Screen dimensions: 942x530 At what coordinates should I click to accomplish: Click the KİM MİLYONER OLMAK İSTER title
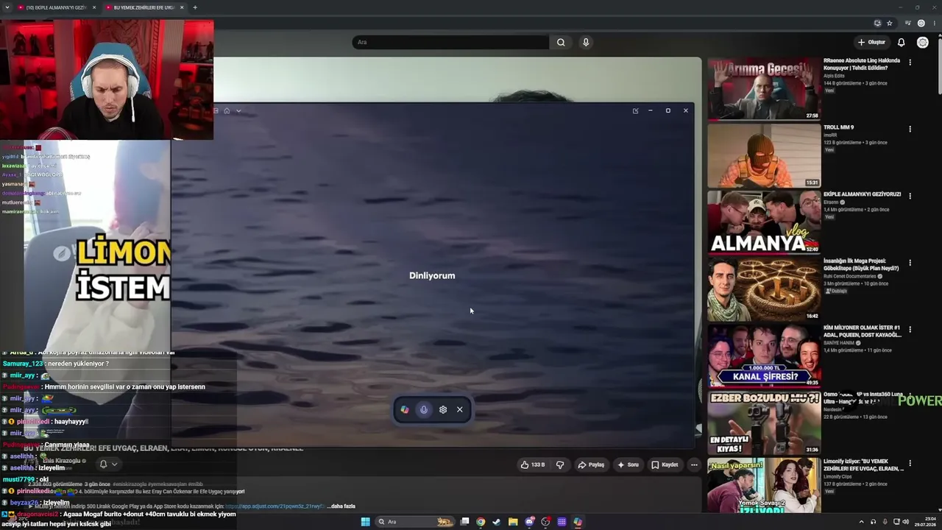click(863, 331)
